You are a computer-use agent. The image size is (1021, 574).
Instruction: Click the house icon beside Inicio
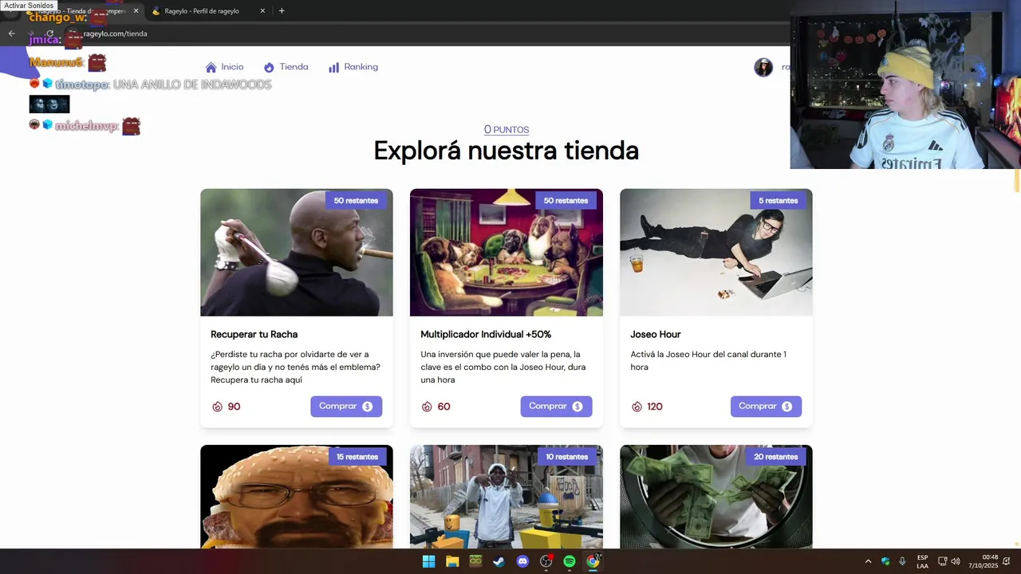(211, 68)
